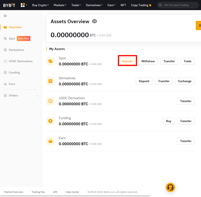Click the Derivatives row Transfer button

[164, 81]
